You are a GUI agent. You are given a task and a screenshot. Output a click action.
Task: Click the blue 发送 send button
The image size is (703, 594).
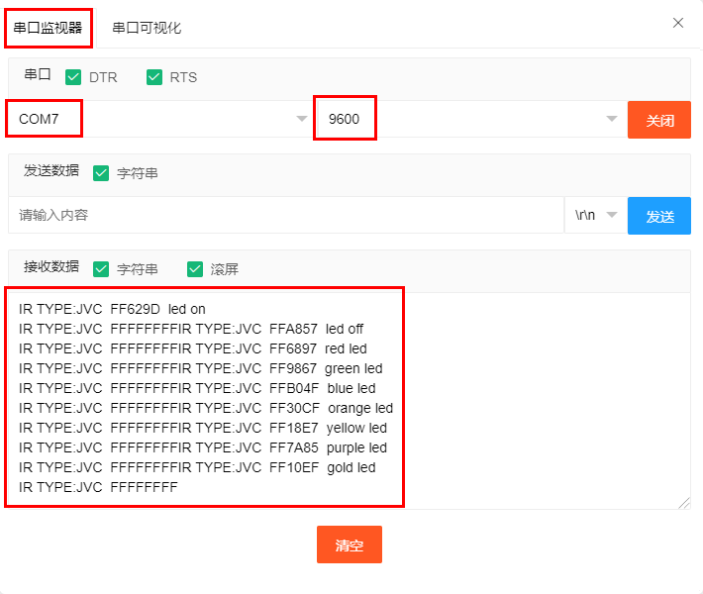(659, 216)
